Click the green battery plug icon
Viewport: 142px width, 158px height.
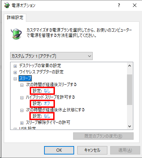16,34
